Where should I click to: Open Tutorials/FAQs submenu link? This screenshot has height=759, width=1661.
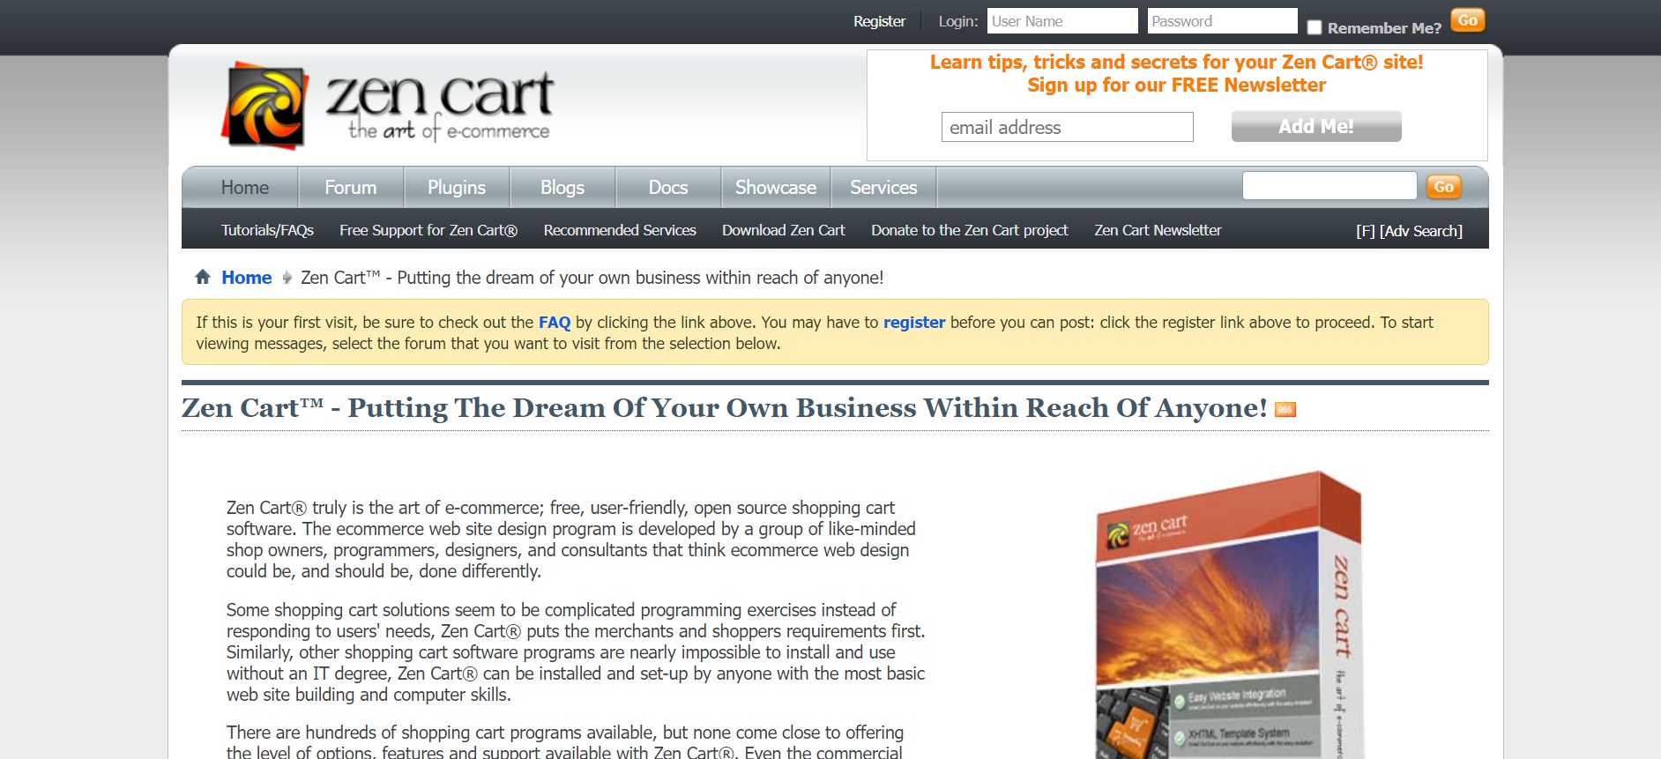pyautogui.click(x=267, y=230)
